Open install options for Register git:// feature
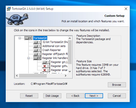 pos(46,62)
